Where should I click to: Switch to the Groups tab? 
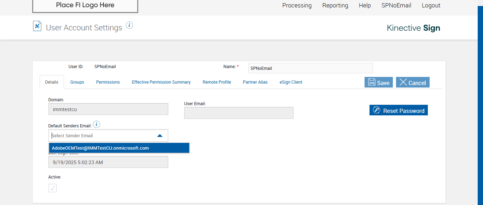(77, 82)
